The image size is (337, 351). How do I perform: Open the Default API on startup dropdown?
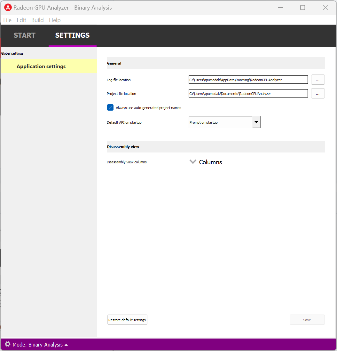pos(221,122)
